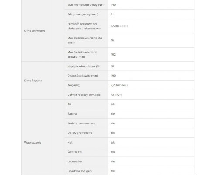Viewport: 218px width, 175px height.
Task: Select the Dane fizyczne category cell
Action: pyautogui.click(x=43, y=80)
